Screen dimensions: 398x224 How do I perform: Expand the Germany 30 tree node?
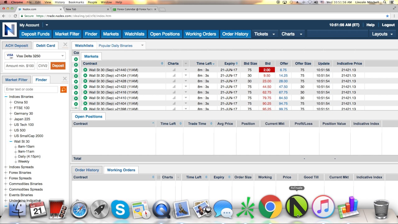coord(11,114)
